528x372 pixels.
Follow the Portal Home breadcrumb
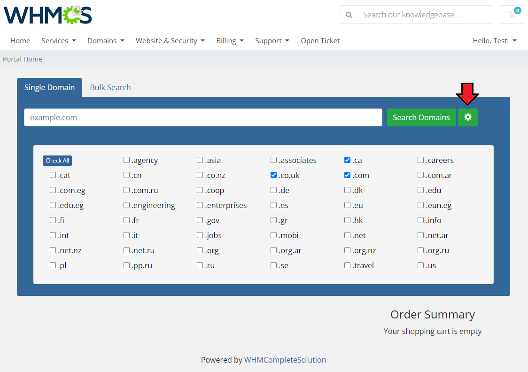(23, 59)
